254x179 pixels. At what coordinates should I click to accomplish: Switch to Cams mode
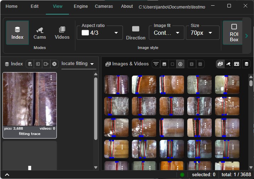tap(40, 33)
